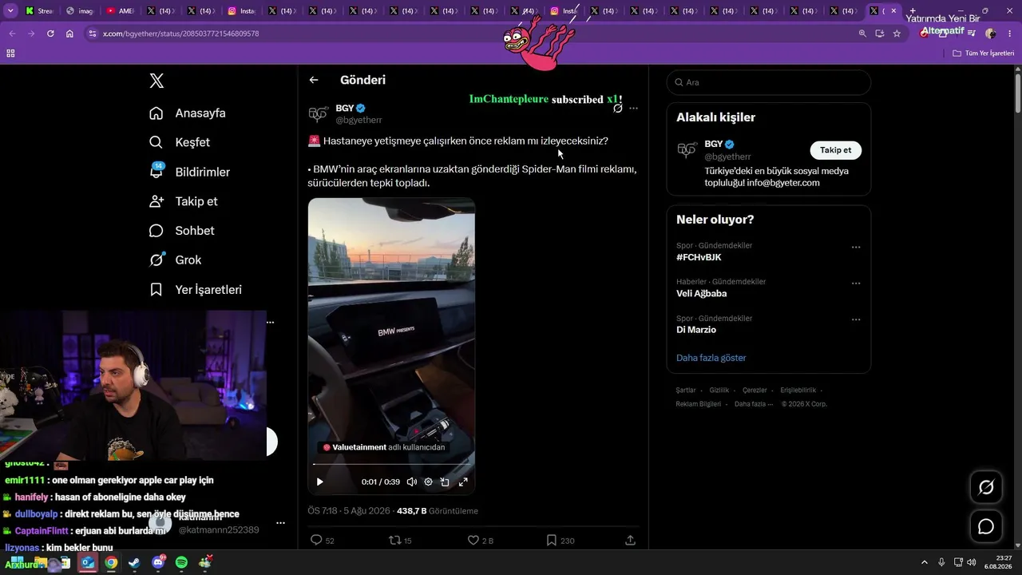Open the floating Grok button
Screen dimensions: 1022x575
[986, 487]
